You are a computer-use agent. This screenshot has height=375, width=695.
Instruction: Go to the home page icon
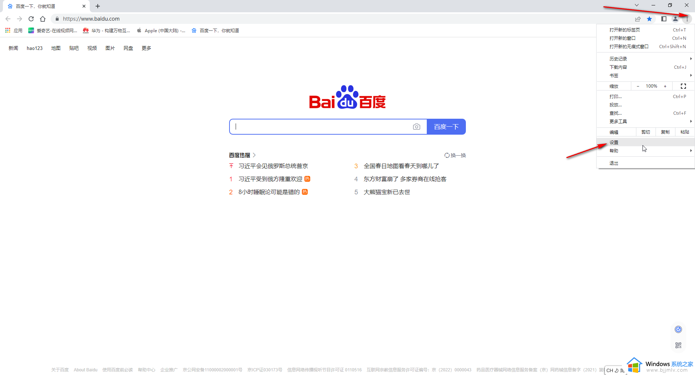click(43, 19)
